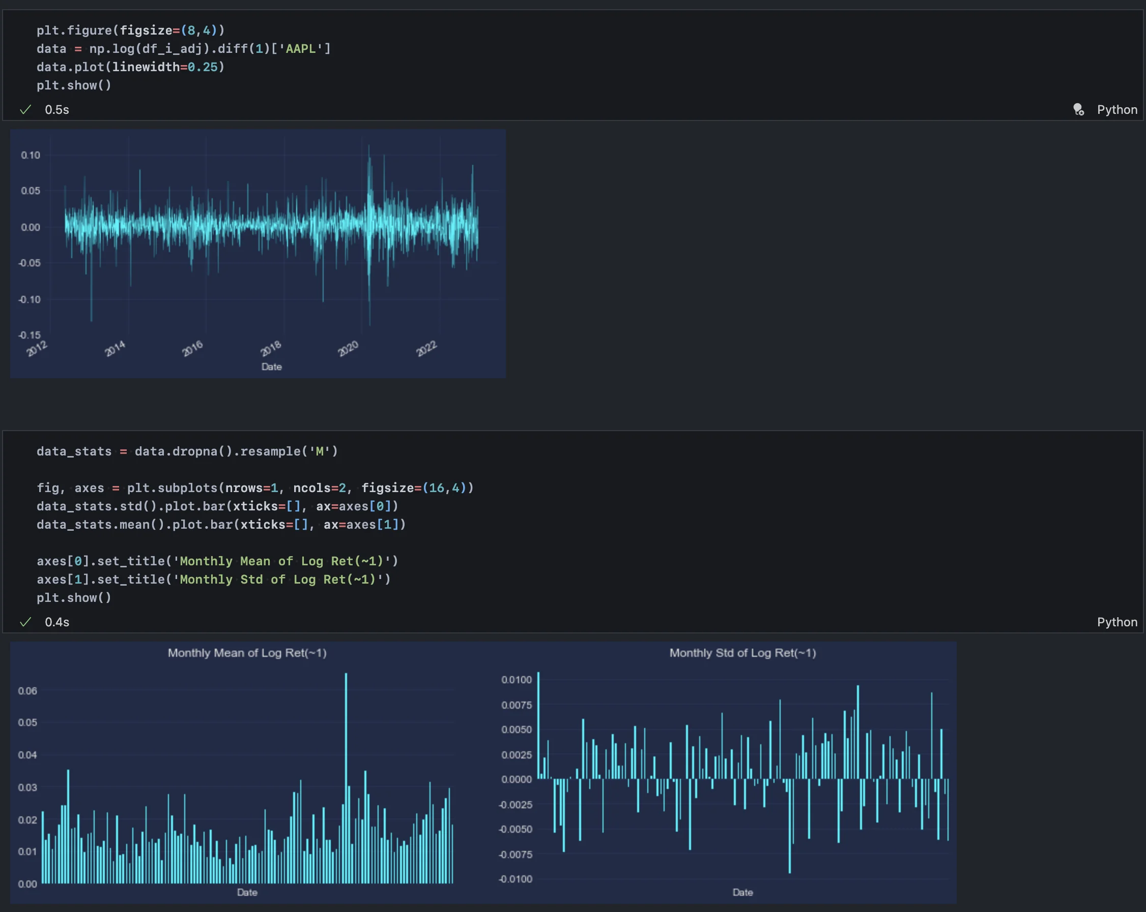Click the np.log(df_i_adj).diff line of code
The height and width of the screenshot is (912, 1146).
click(x=183, y=49)
